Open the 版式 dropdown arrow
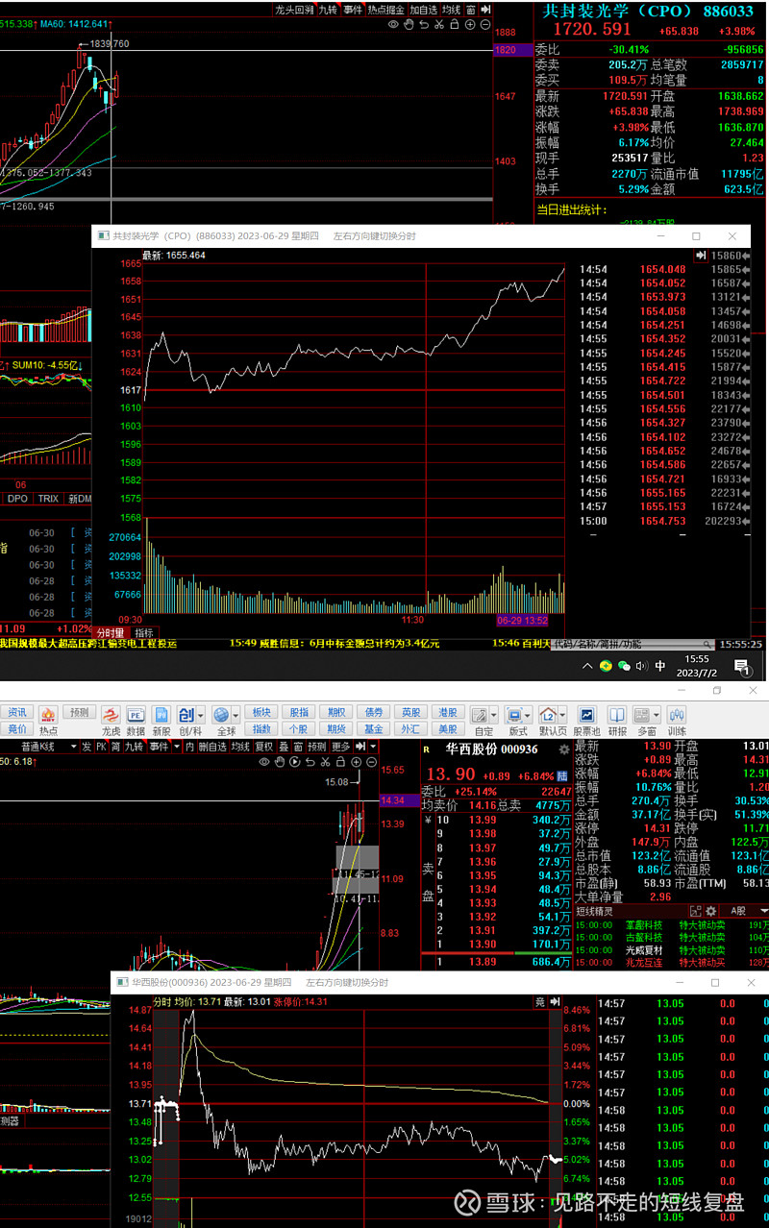The image size is (769, 1228). (x=529, y=715)
